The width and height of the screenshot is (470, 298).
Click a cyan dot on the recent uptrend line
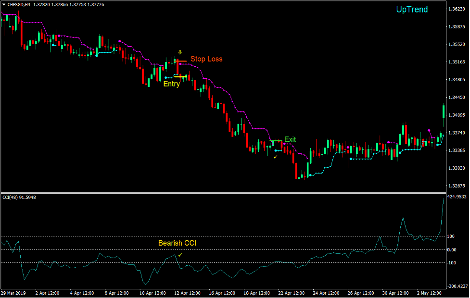[x=351, y=158]
